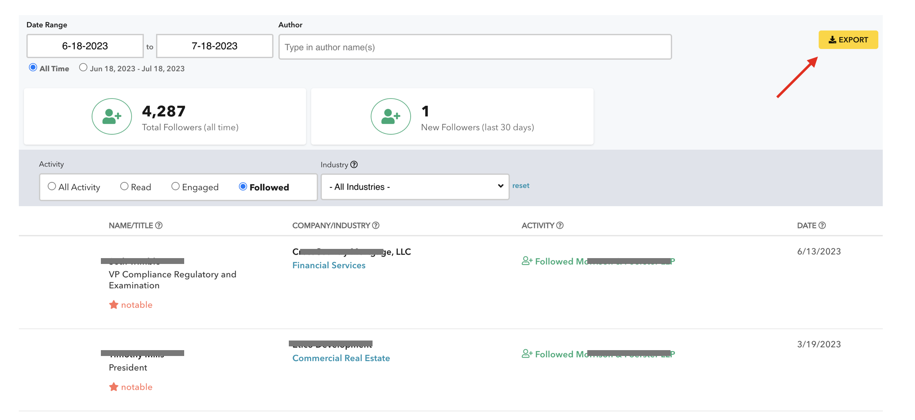Open the Financial Services industry link

pos(329,265)
